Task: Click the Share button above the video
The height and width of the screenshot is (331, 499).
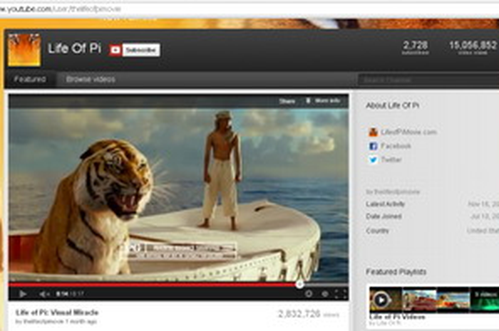Action: point(287,101)
